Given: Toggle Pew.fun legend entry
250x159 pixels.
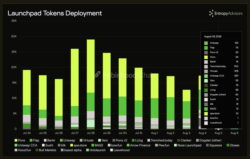Looking at the screenshot, I should [162, 145].
